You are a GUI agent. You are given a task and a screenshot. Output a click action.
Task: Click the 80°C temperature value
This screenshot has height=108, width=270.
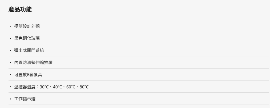84,87
